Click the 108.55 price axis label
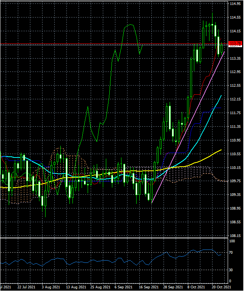The height and width of the screenshot is (291, 244). coord(235,222)
